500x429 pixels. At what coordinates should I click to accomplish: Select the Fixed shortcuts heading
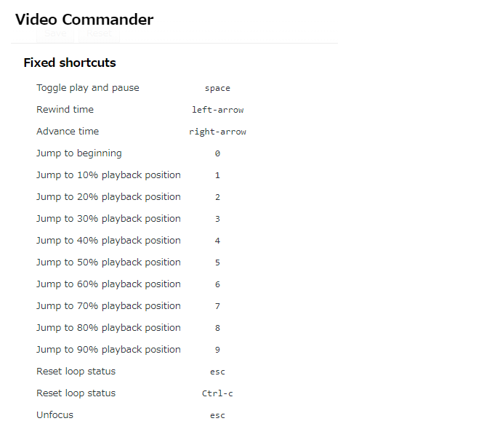70,63
